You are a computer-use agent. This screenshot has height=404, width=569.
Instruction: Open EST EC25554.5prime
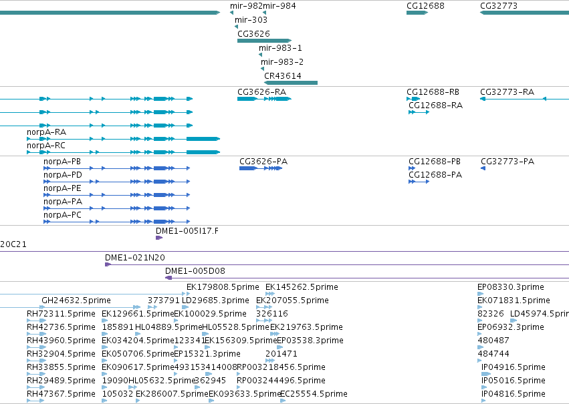[x=314, y=395]
